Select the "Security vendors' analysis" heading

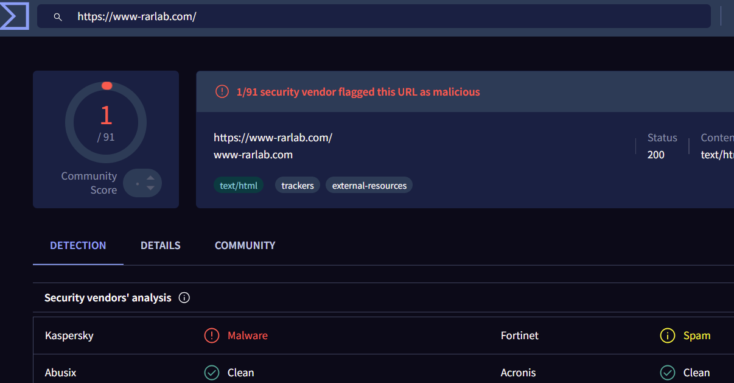108,298
